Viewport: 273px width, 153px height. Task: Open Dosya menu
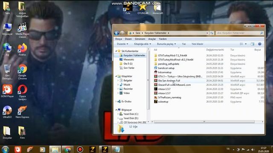(119, 39)
